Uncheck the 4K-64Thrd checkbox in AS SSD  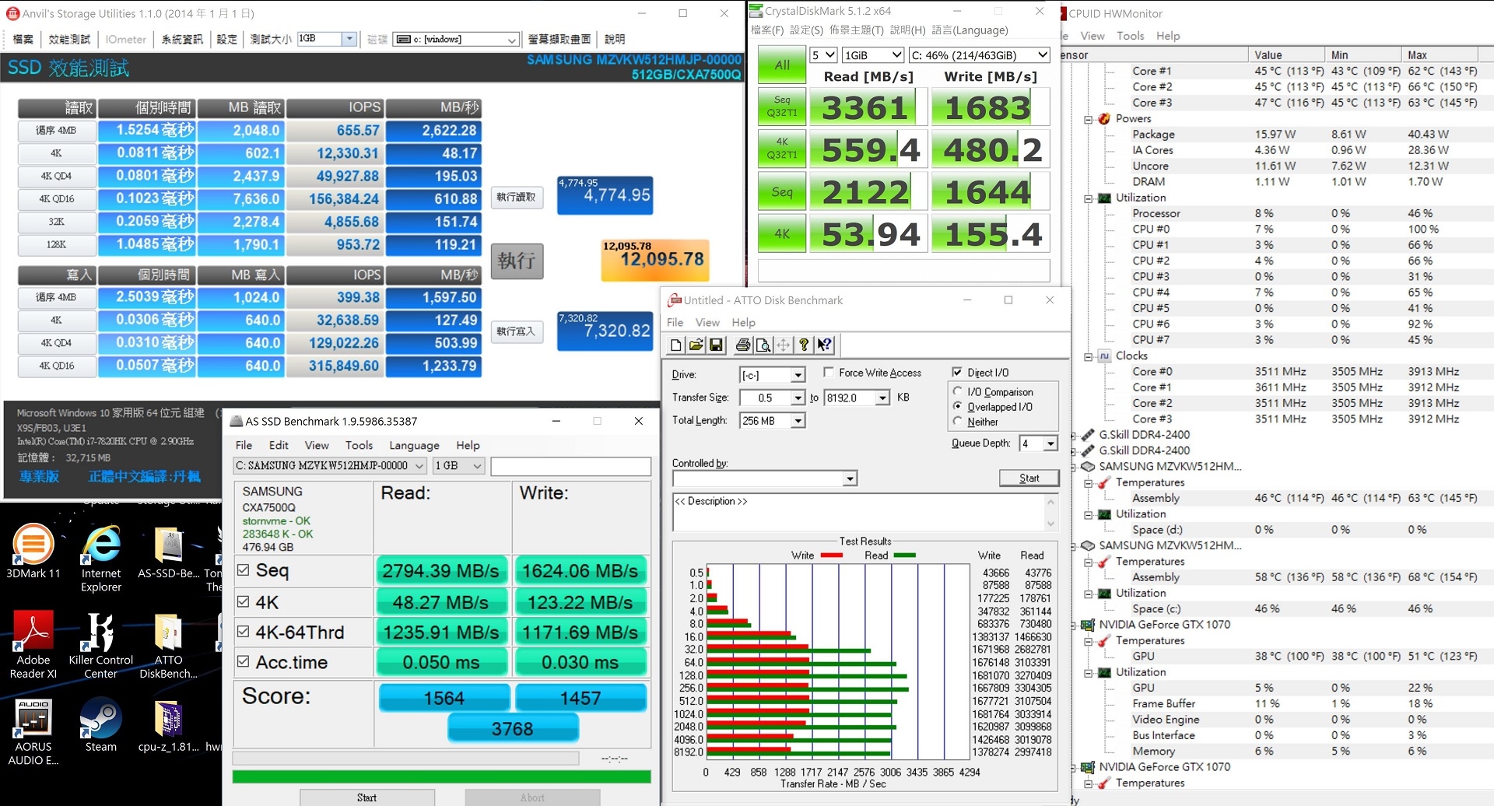(244, 632)
